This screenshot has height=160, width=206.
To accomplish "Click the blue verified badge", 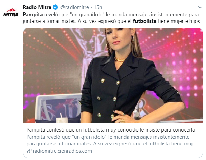I will [x=55, y=7].
